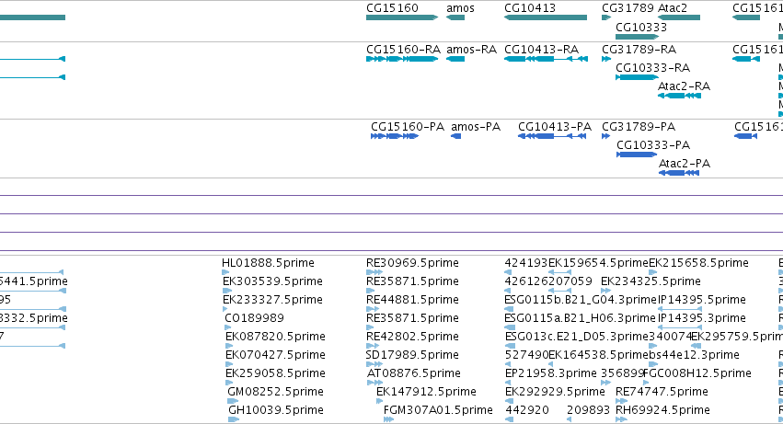Viewport: 783px width, 424px height.
Task: Click the EK147912.5prime EST
Action: click(x=426, y=392)
